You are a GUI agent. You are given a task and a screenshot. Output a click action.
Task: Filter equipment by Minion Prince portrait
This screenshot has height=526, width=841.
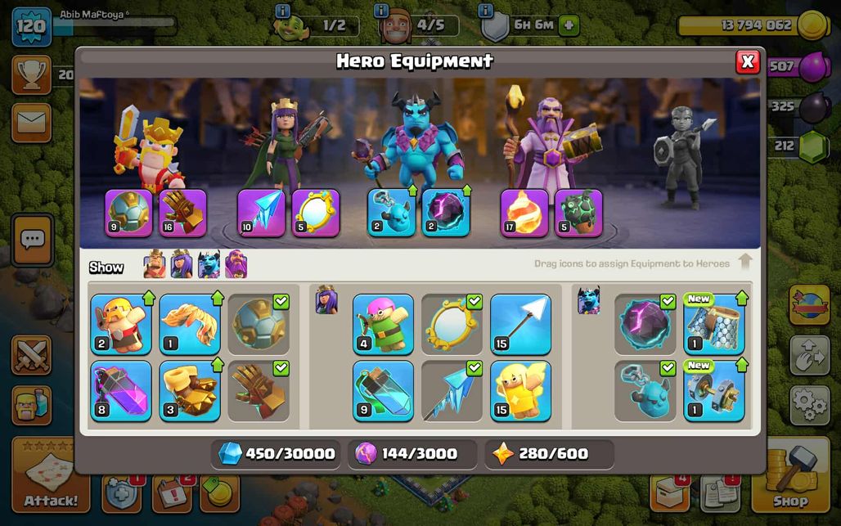pyautogui.click(x=209, y=263)
